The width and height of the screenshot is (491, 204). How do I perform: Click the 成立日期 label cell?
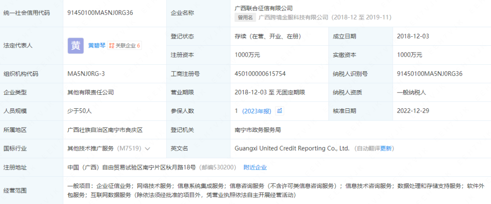click(x=361, y=36)
